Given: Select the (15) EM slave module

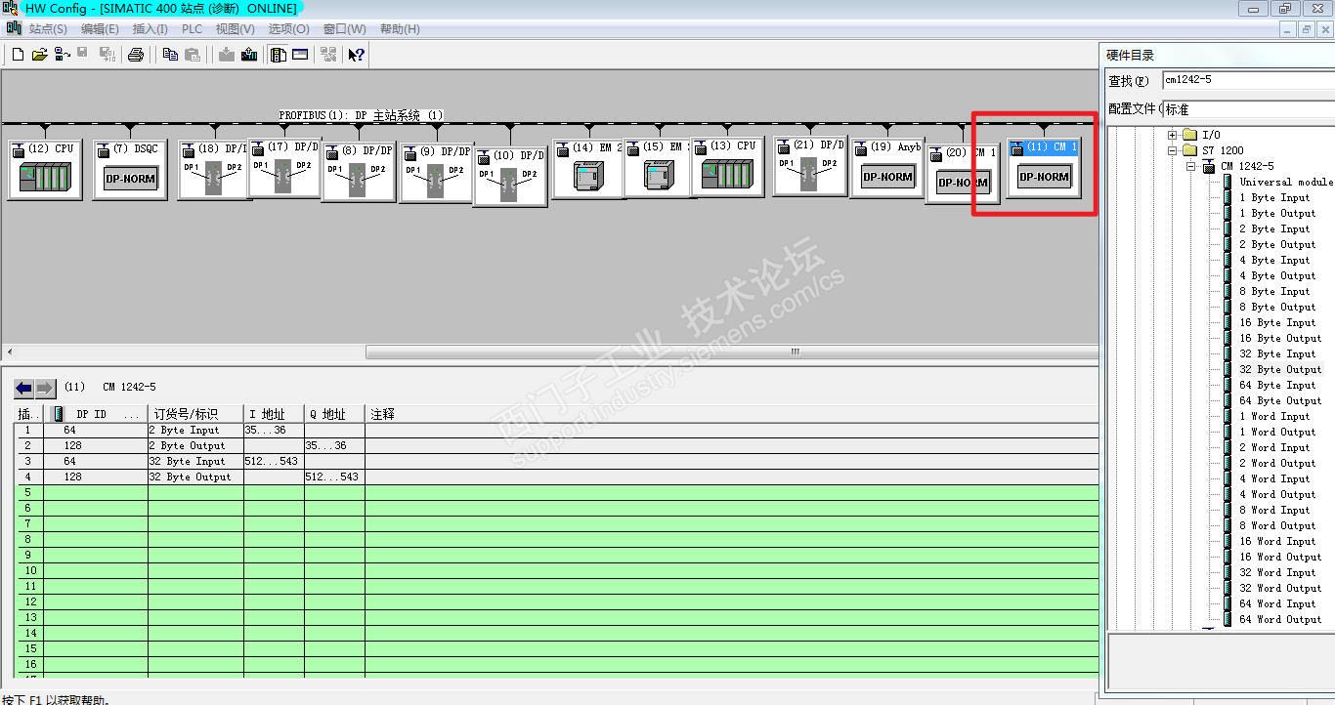Looking at the screenshot, I should click(x=658, y=167).
